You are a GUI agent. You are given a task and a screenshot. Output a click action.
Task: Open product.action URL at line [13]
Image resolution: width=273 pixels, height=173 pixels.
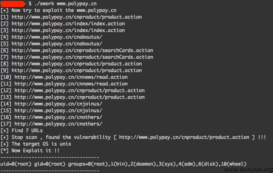(x=80, y=97)
